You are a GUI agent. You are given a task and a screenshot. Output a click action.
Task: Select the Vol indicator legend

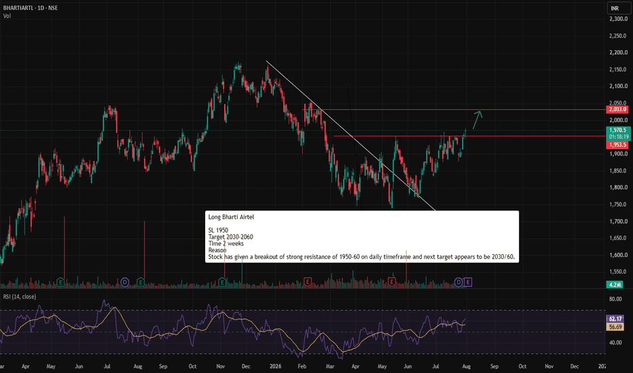pyautogui.click(x=7, y=16)
